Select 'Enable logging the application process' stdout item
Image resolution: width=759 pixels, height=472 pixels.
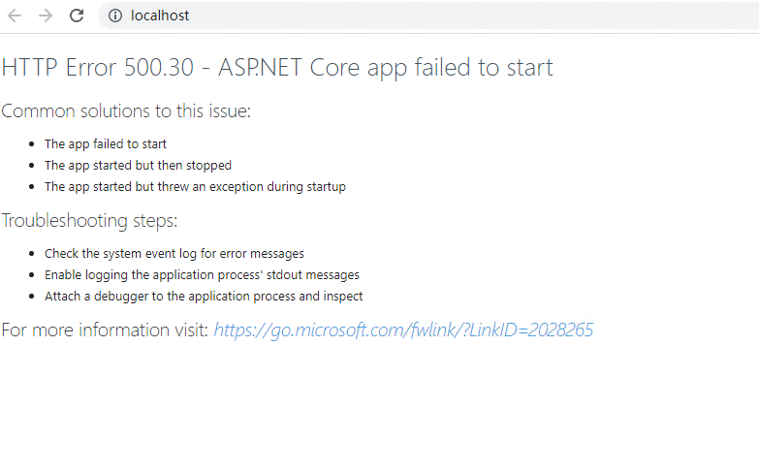click(202, 275)
